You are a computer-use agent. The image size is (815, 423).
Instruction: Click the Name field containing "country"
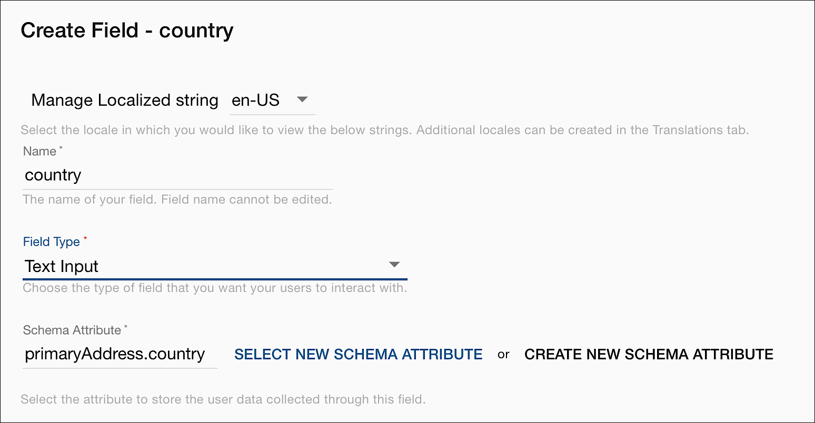pyautogui.click(x=177, y=175)
